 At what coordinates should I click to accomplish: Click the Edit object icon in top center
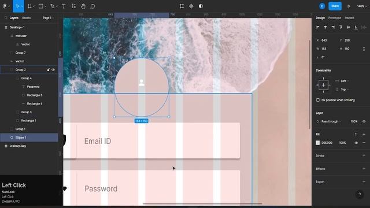(x=182, y=6)
